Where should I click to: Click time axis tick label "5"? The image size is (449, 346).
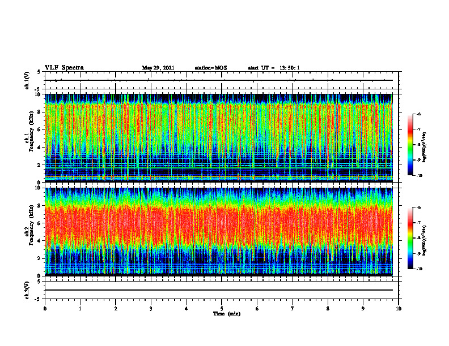[x=222, y=309]
